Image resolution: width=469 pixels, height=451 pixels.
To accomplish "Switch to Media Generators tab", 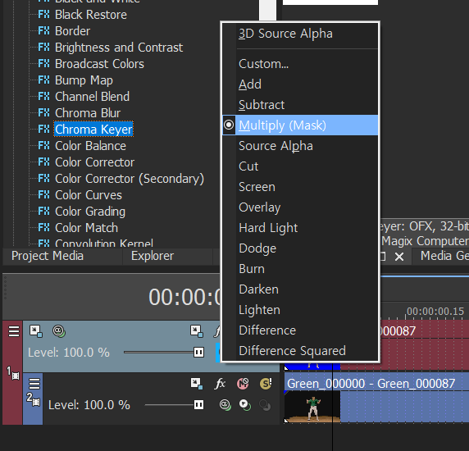I will (441, 256).
